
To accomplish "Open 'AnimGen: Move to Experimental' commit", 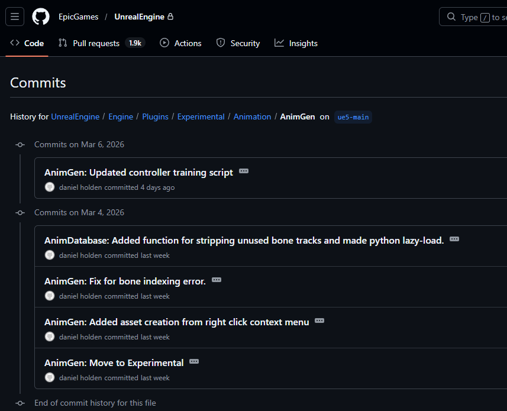I will coord(114,363).
